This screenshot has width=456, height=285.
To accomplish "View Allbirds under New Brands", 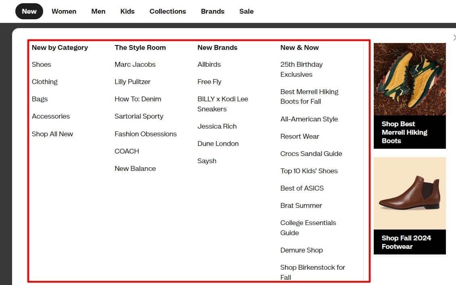I will coord(209,64).
